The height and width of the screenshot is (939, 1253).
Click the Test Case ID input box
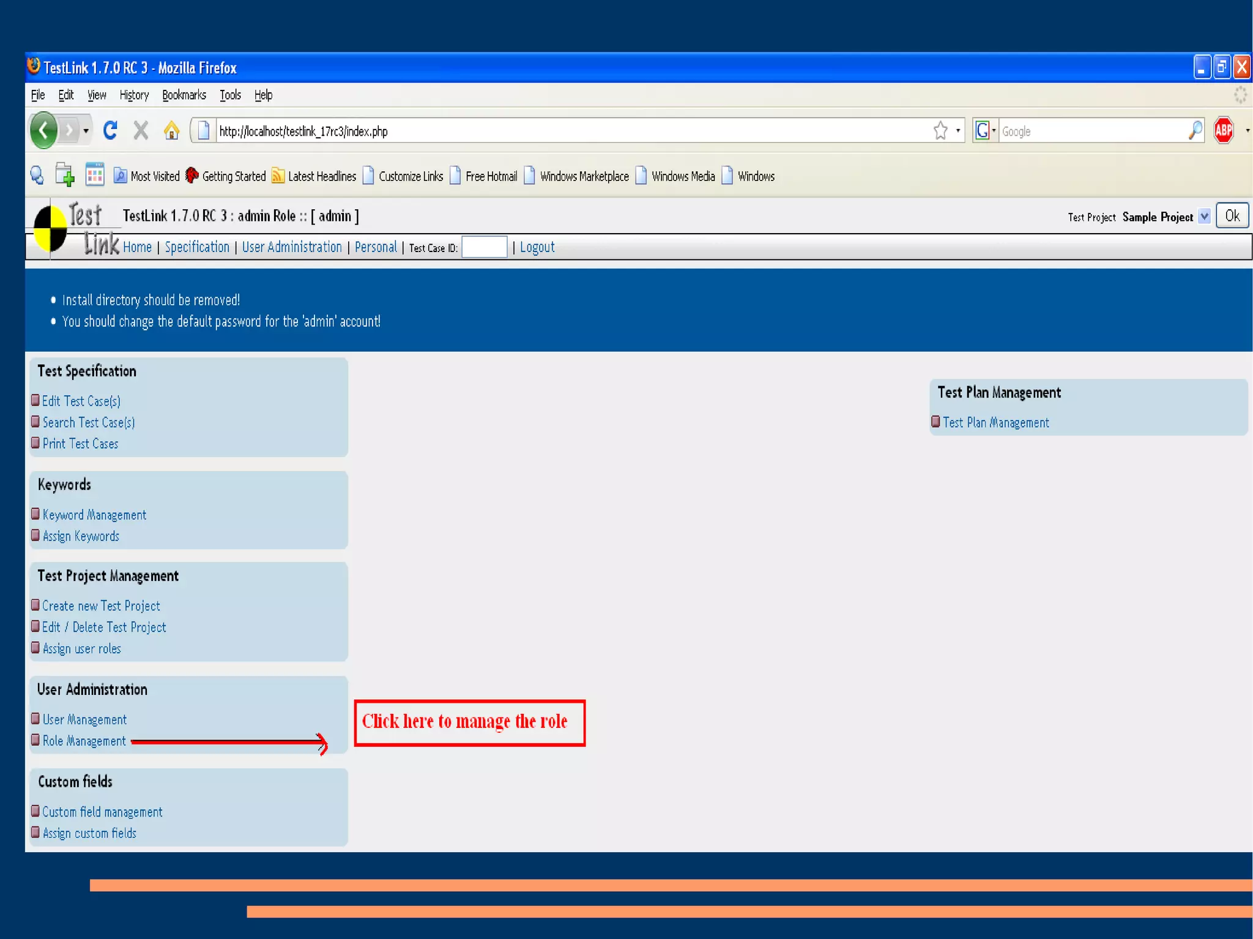[484, 247]
